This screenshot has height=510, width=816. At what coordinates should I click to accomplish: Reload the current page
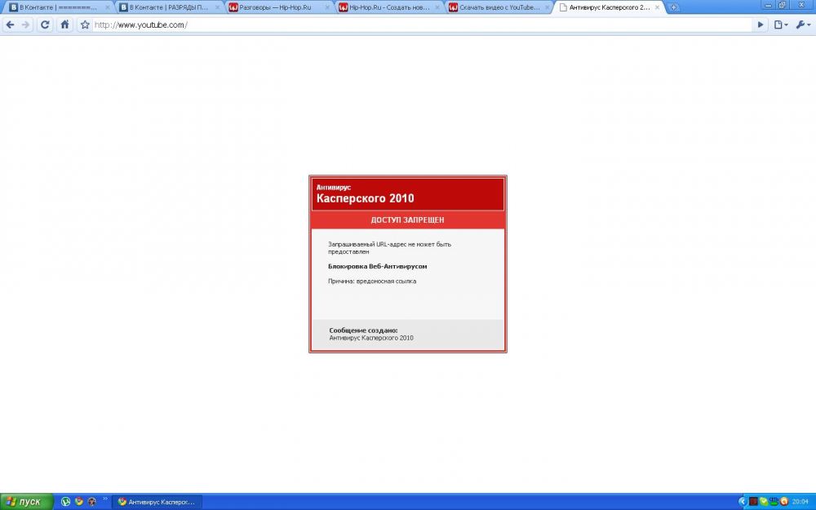click(x=45, y=24)
